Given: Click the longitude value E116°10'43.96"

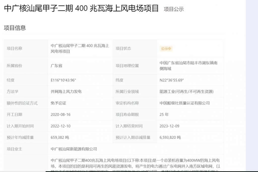Looking at the screenshot, I should point(63,80).
